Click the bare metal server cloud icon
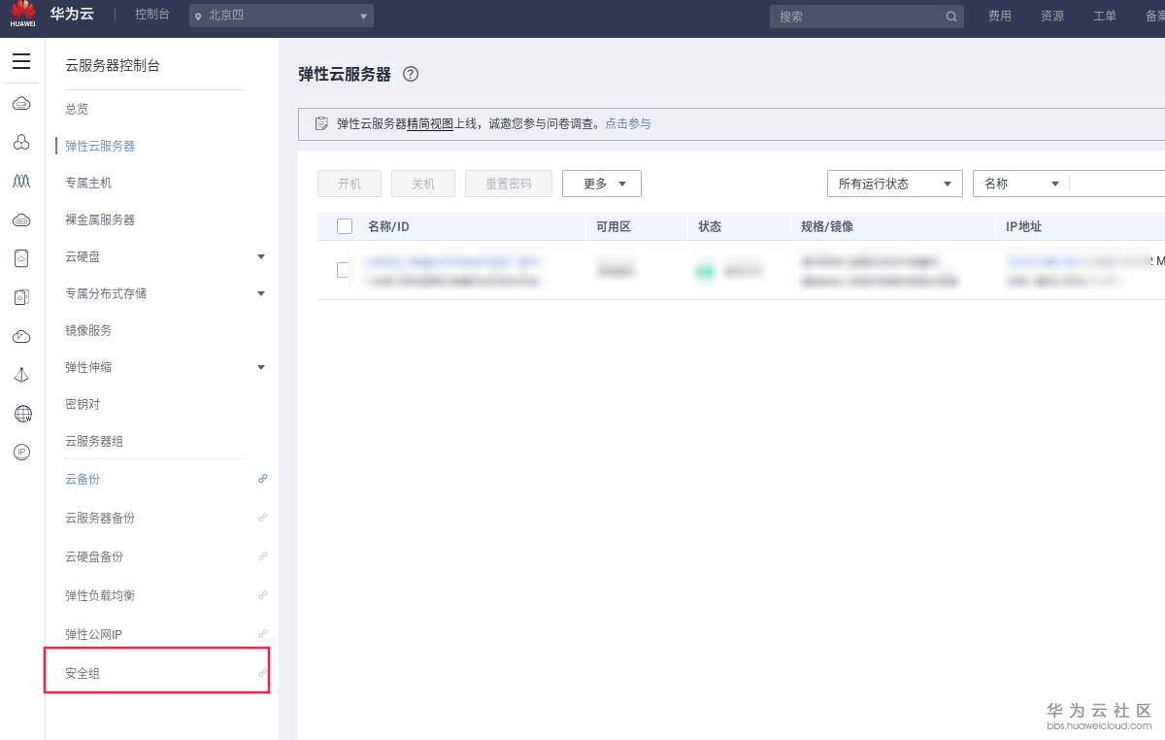Image resolution: width=1165 pixels, height=740 pixels. 21,220
